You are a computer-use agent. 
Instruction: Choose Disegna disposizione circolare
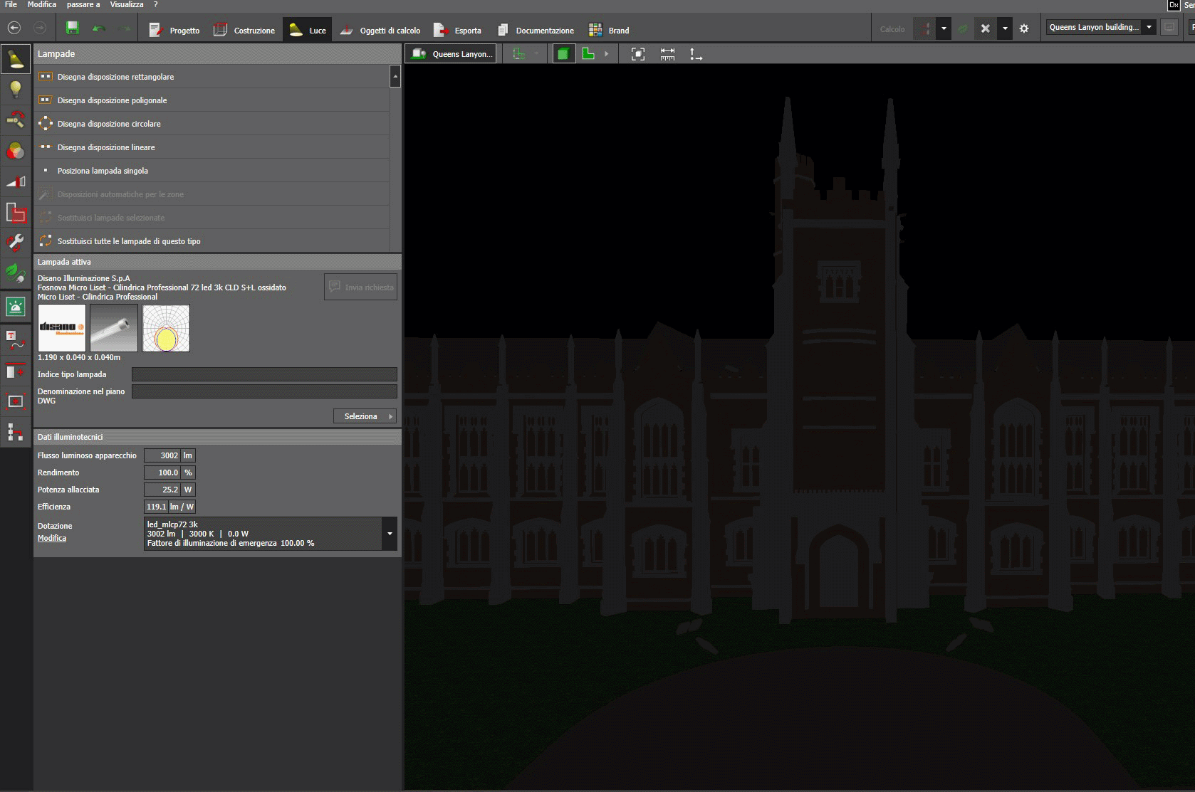(x=212, y=124)
